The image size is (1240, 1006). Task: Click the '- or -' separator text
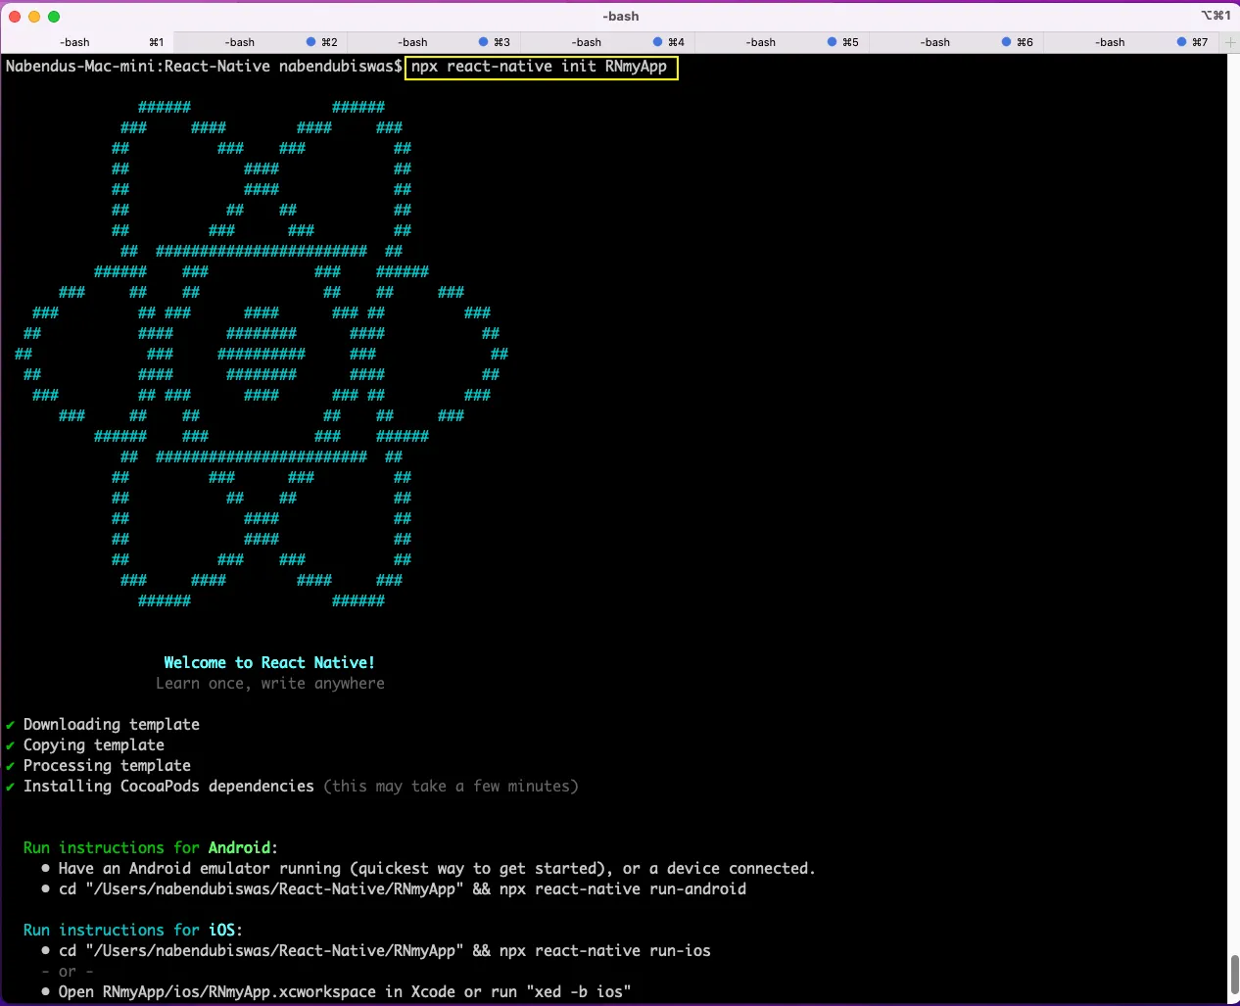click(x=68, y=972)
